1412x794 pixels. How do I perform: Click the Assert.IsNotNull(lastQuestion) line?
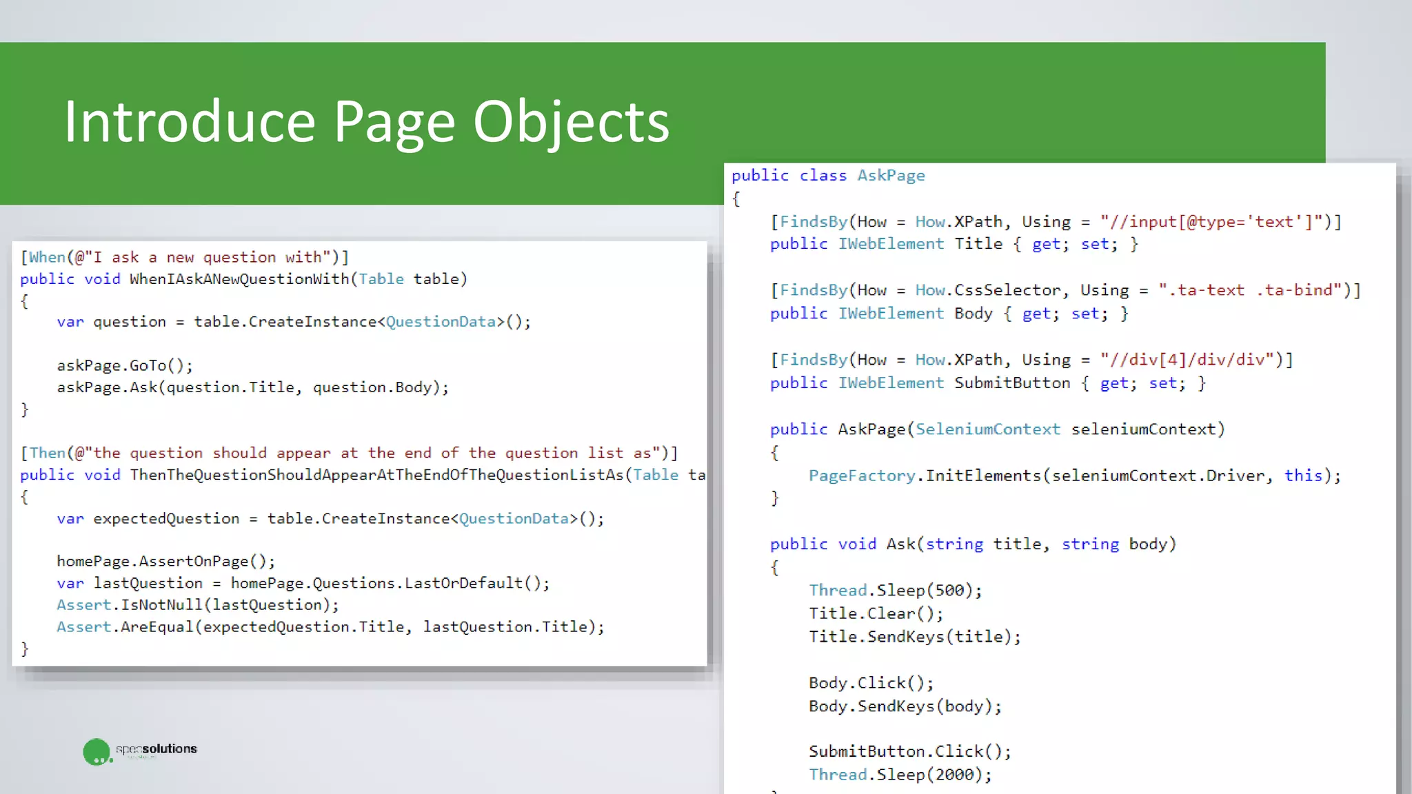[x=198, y=605]
